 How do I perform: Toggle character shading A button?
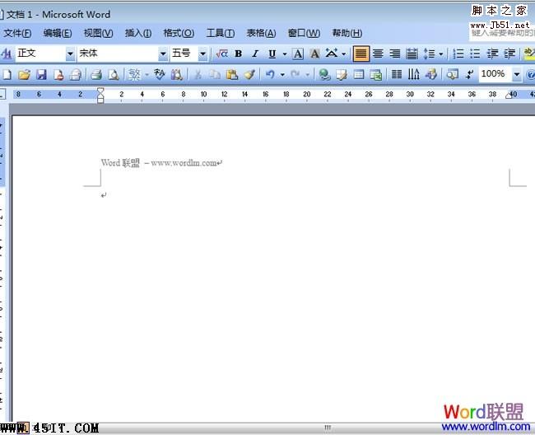tap(314, 54)
